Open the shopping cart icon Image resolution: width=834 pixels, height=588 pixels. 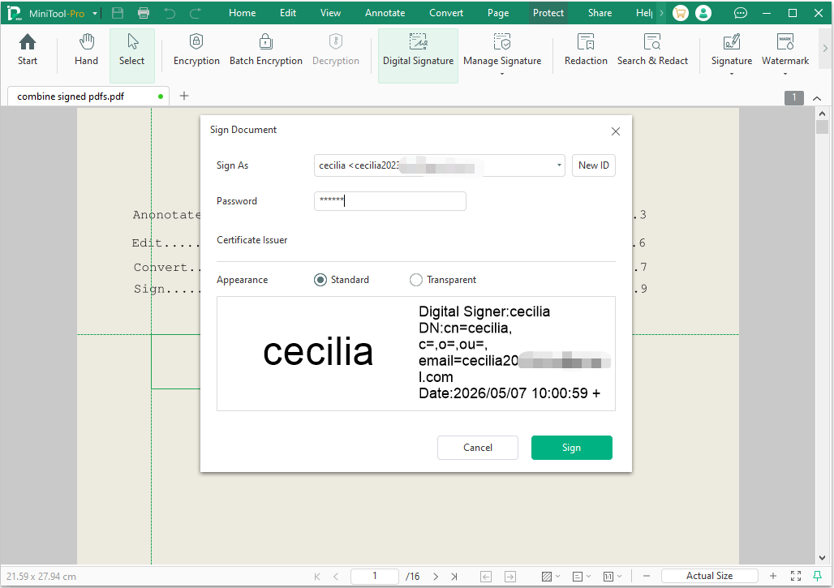click(x=681, y=13)
